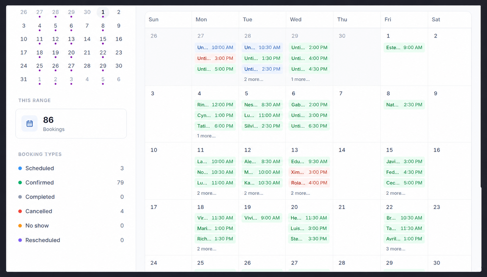
Task: Show "2 more..." on Wednesday the 13th
Action: pyautogui.click(x=301, y=193)
